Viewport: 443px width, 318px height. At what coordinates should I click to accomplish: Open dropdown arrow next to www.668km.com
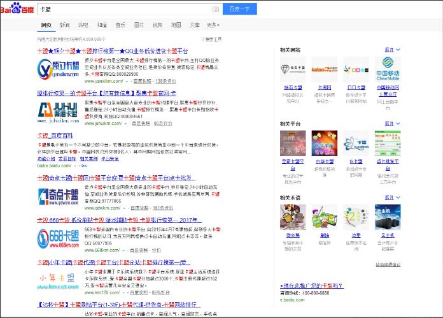[x=123, y=250]
